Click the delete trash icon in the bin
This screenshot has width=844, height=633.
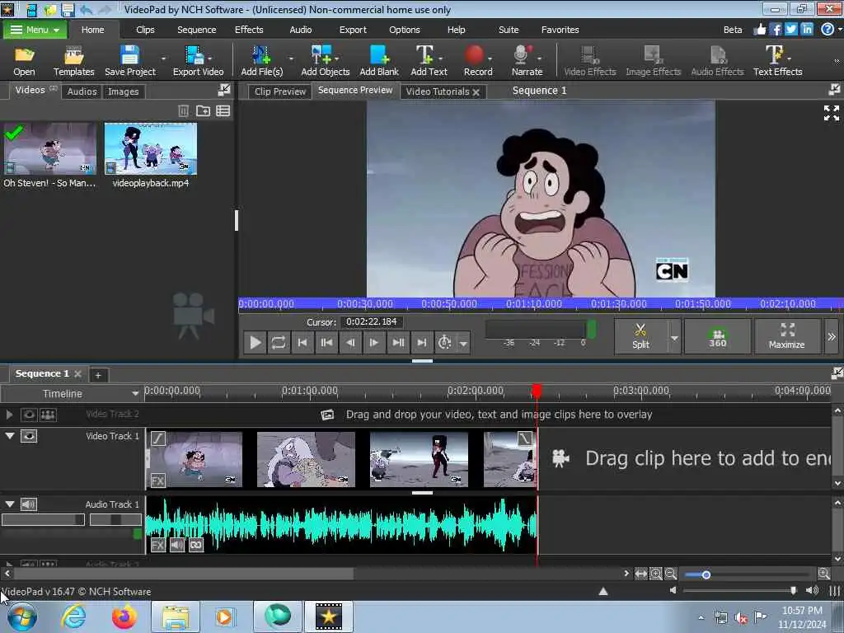184,111
